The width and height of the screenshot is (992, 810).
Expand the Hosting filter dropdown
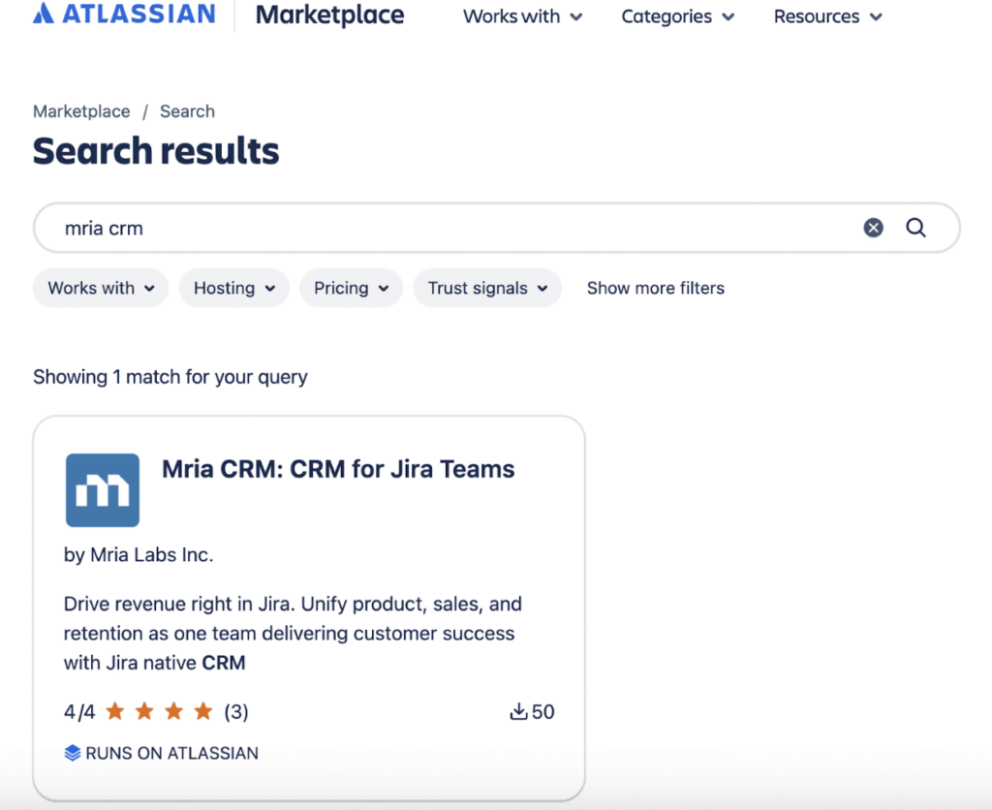234,288
